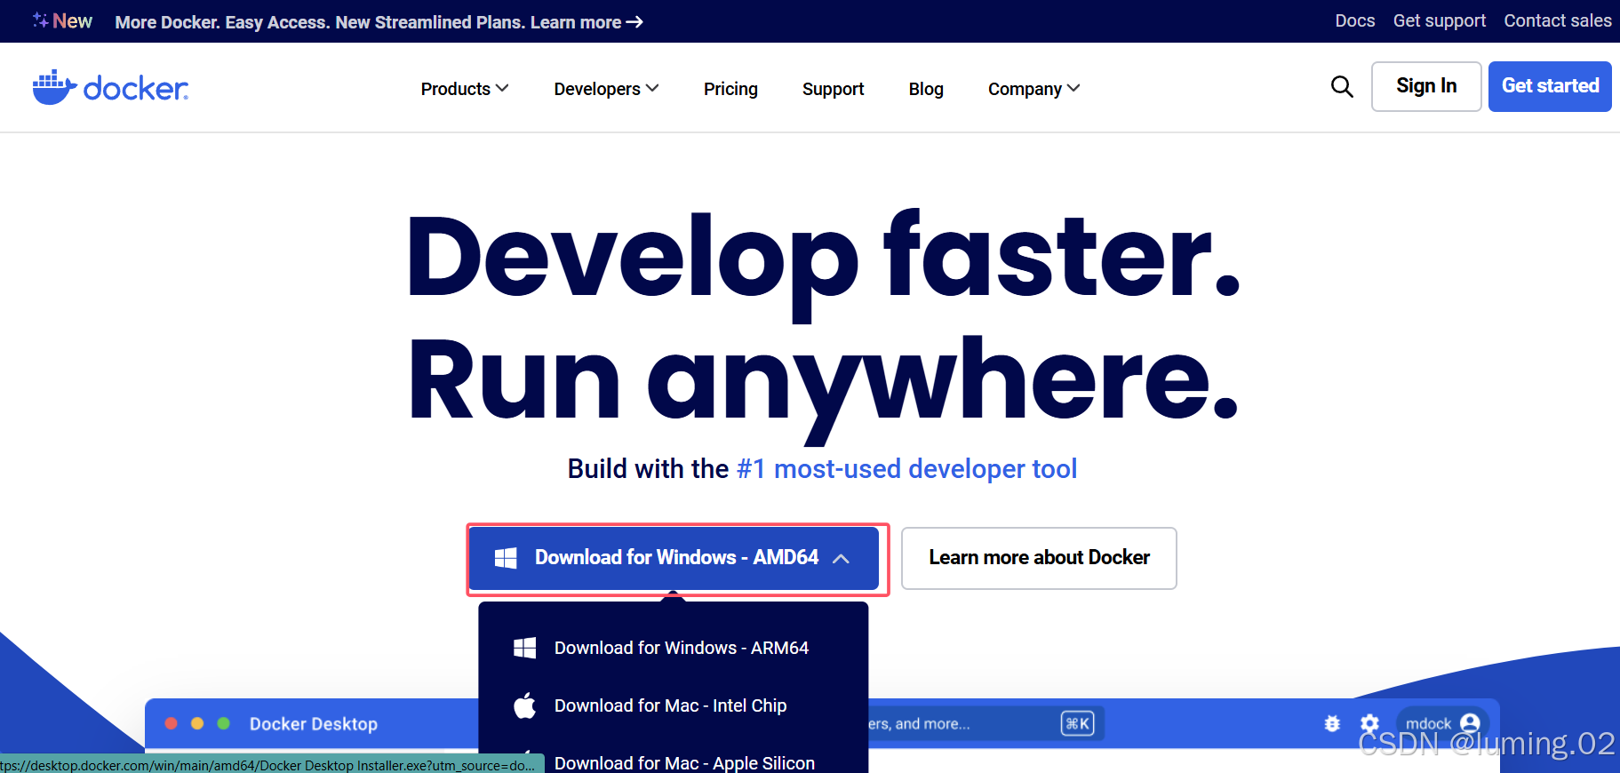1620x773 pixels.
Task: Go to the Blog
Action: click(926, 89)
